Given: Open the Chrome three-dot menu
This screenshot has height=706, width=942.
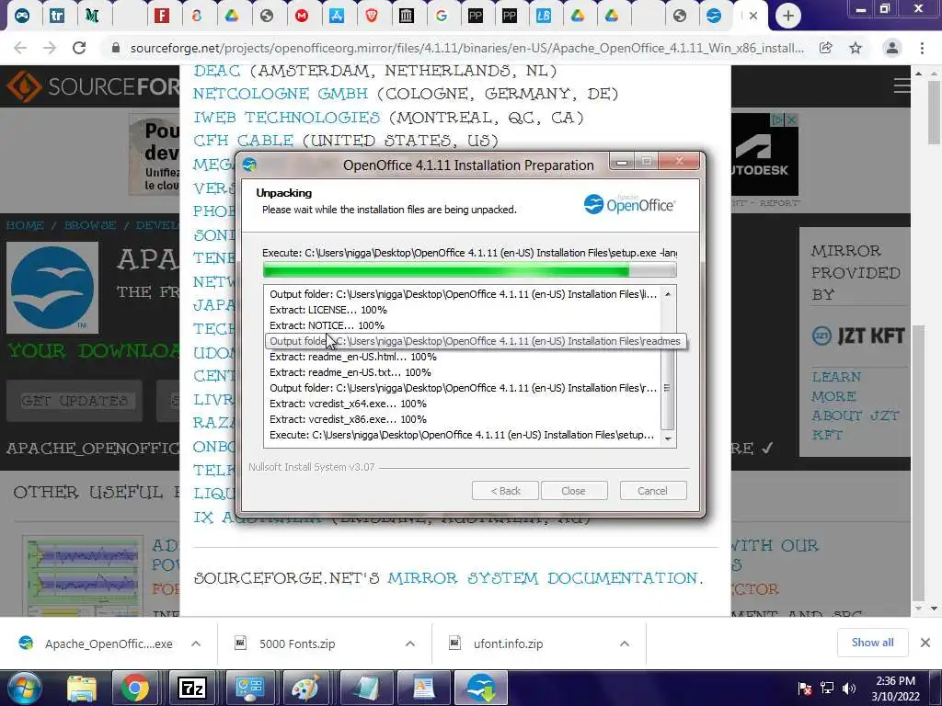Looking at the screenshot, I should 922,48.
